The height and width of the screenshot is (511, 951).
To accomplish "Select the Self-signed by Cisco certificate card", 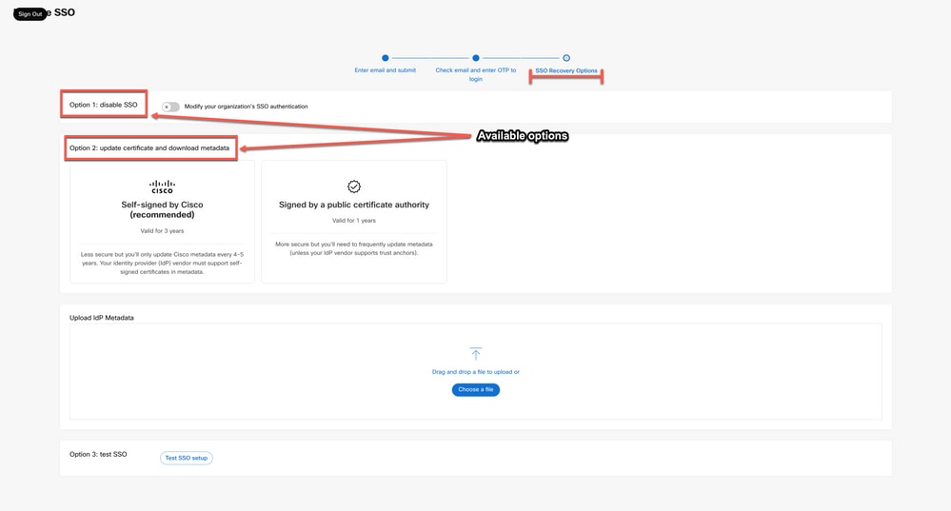I will [x=162, y=222].
